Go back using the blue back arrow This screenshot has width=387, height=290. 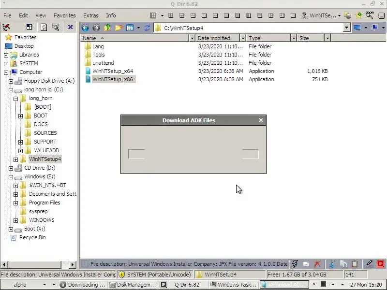point(85,28)
